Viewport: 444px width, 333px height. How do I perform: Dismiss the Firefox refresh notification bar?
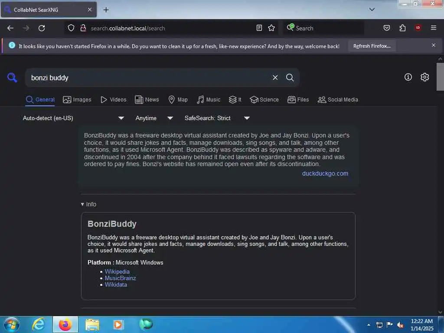[434, 45]
